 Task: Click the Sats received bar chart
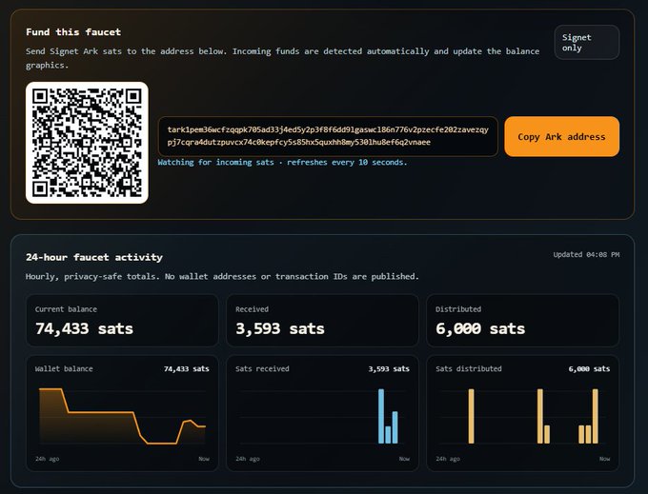[x=322, y=416]
